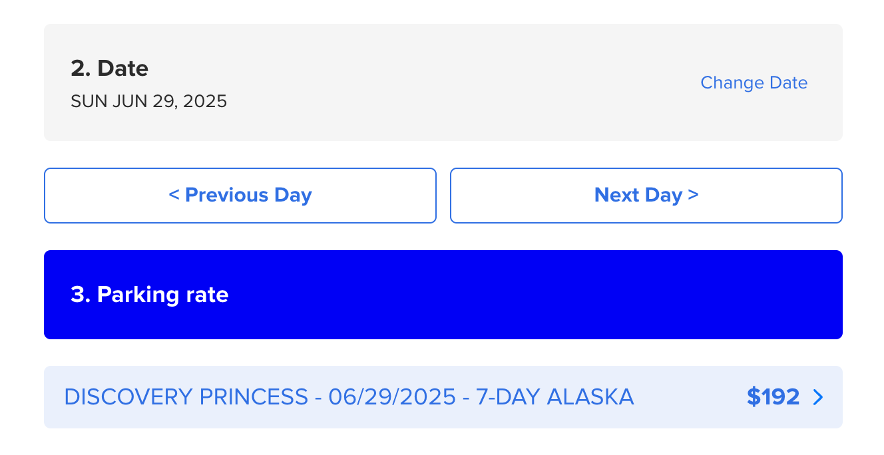
Task: Choose the Next Day navigation control
Action: [646, 195]
